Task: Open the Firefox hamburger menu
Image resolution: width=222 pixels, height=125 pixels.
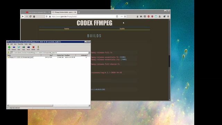Action: pyautogui.click(x=168, y=16)
